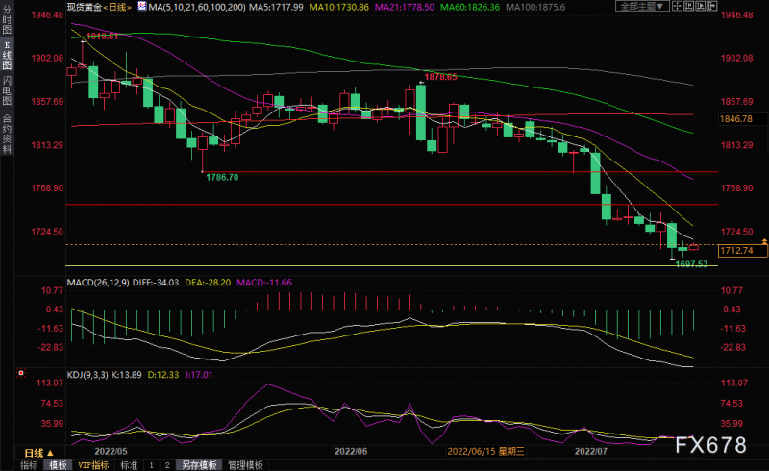Select the 指标 bottom tab
This screenshot has width=769, height=471.
(30, 465)
